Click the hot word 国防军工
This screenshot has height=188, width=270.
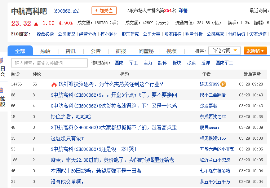pos(224,63)
